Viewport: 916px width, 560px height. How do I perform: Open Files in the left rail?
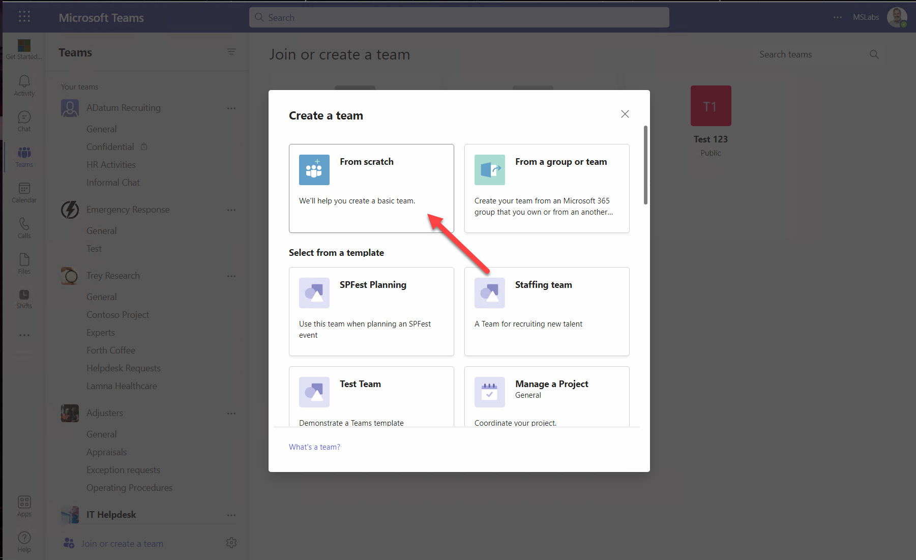tap(24, 264)
